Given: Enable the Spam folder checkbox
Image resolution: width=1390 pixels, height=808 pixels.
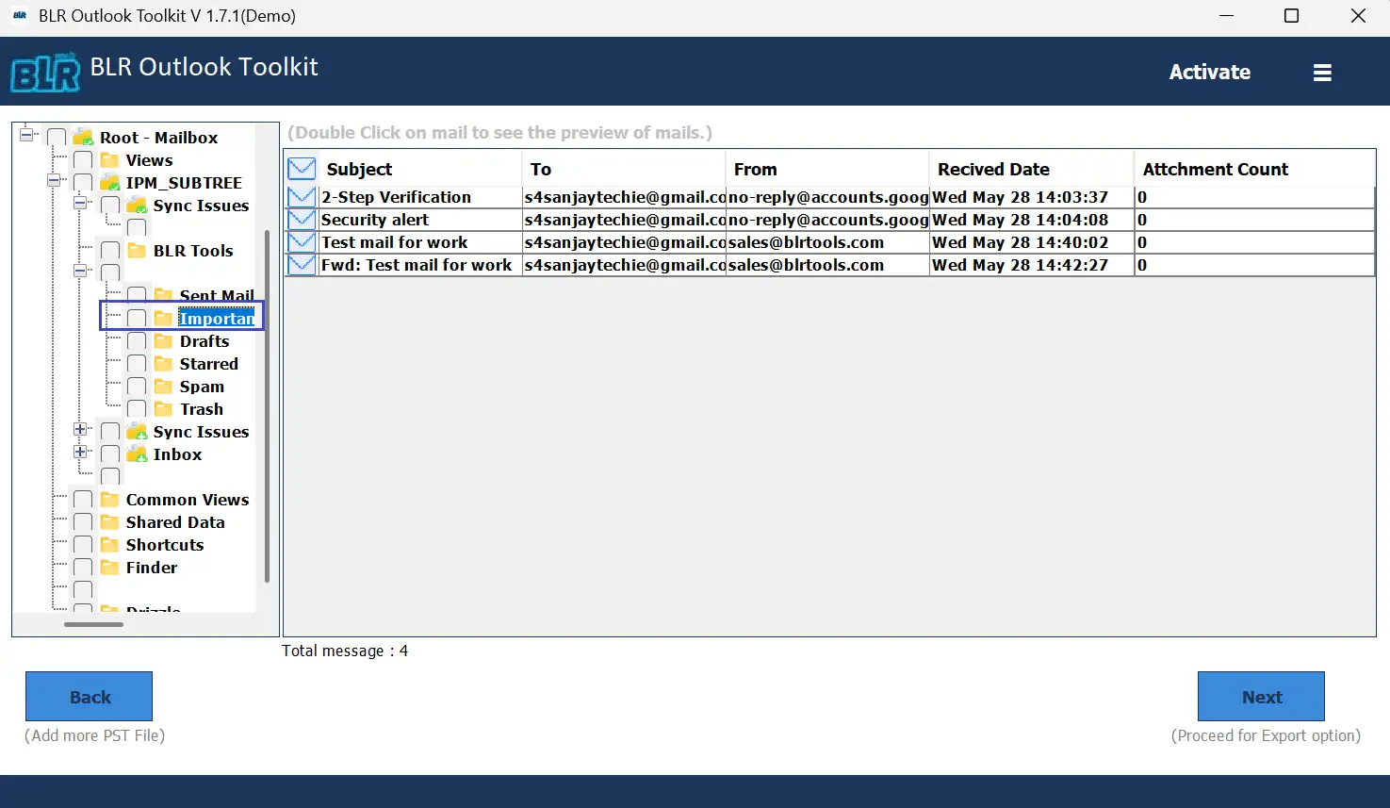Looking at the screenshot, I should point(137,387).
